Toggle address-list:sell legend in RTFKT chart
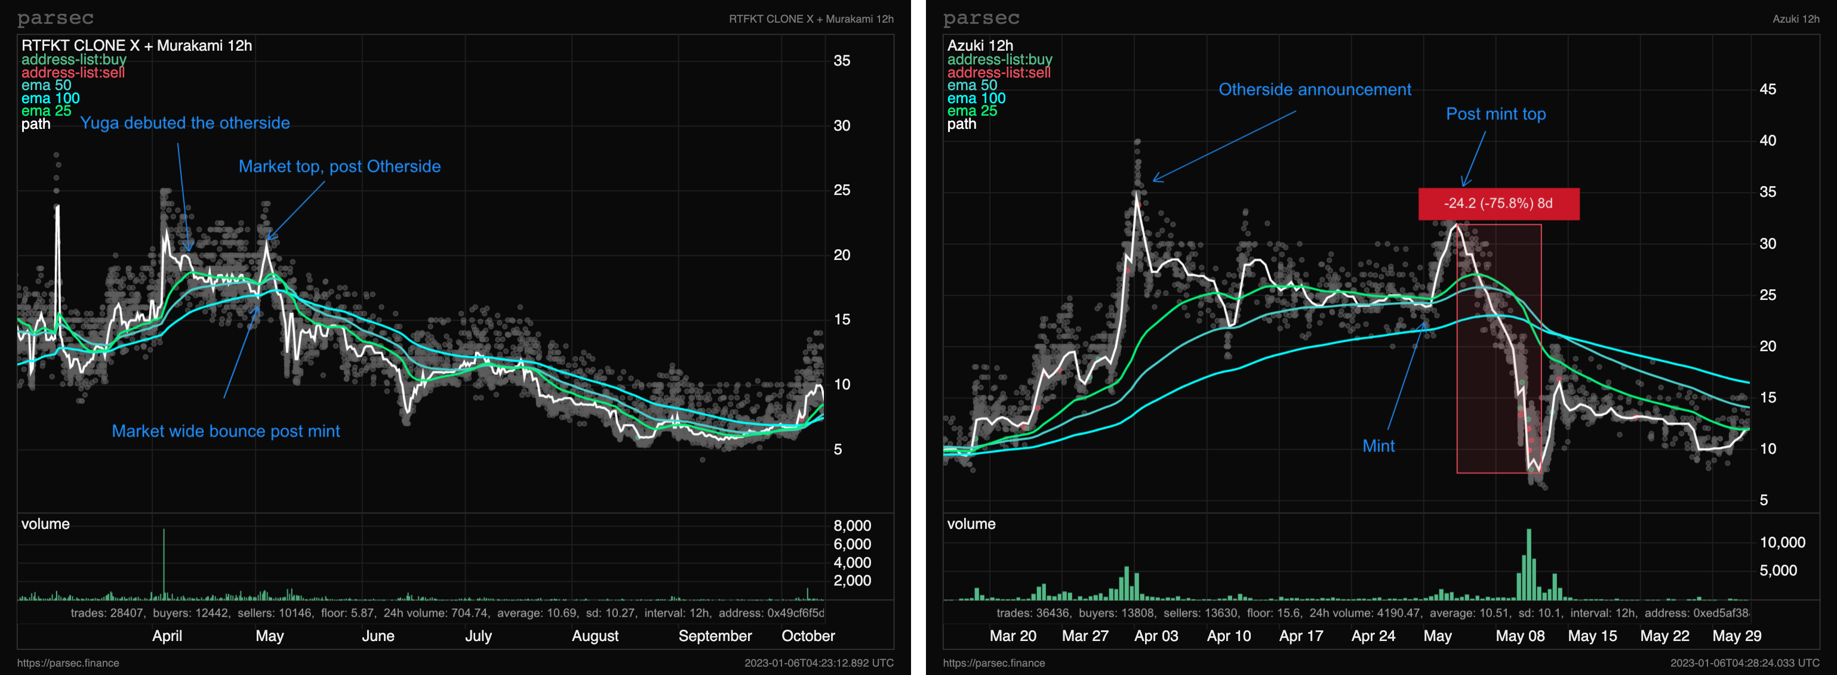 point(73,73)
